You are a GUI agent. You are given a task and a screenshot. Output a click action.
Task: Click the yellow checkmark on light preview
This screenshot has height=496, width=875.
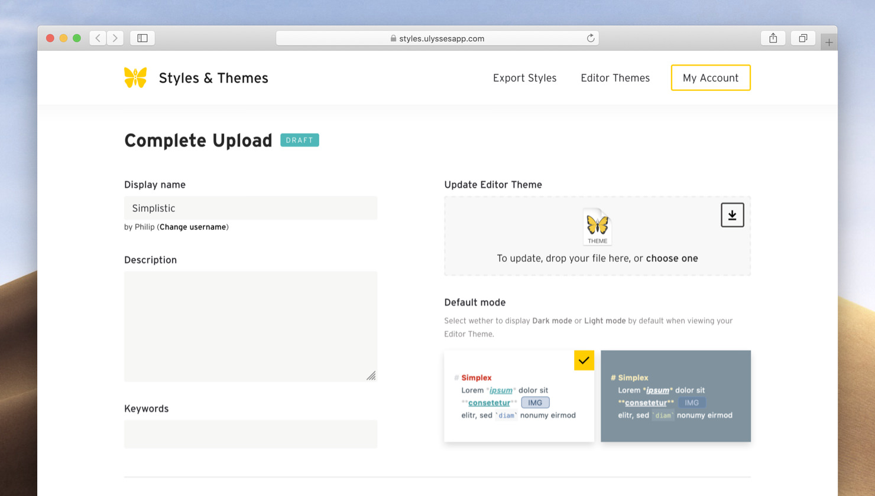click(x=584, y=360)
